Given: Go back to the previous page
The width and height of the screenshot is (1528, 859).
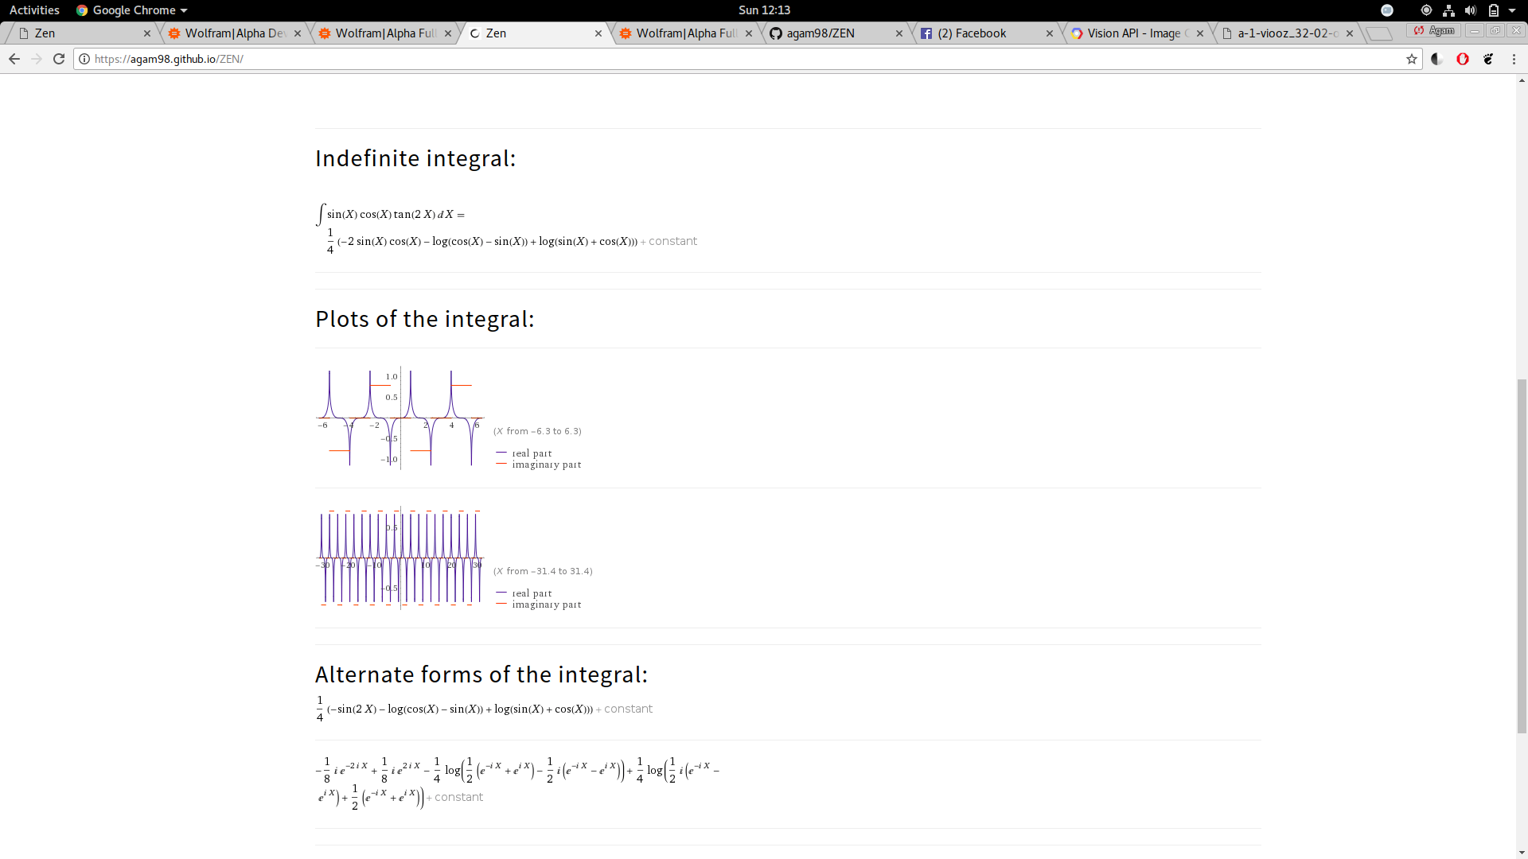Looking at the screenshot, I should 14,59.
